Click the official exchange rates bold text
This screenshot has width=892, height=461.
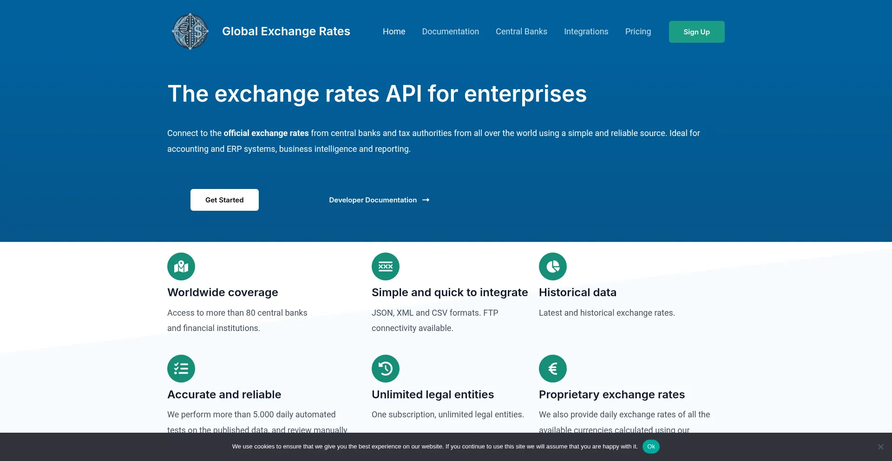click(x=266, y=133)
